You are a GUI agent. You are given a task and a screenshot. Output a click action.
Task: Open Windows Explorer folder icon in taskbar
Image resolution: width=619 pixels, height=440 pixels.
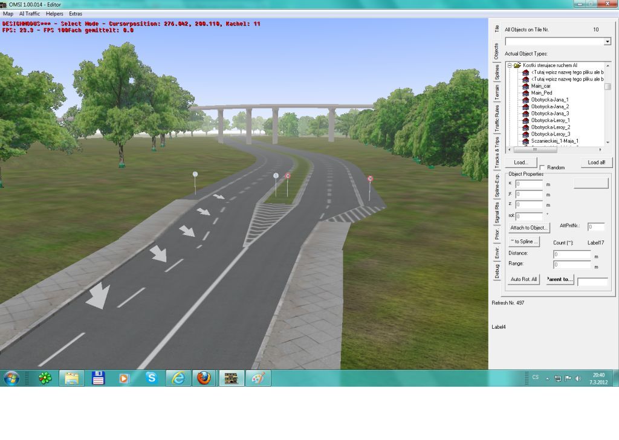(x=71, y=378)
